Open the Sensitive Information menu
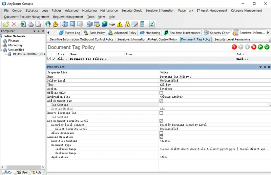Screen dimensions: 271x175 [160, 11]
